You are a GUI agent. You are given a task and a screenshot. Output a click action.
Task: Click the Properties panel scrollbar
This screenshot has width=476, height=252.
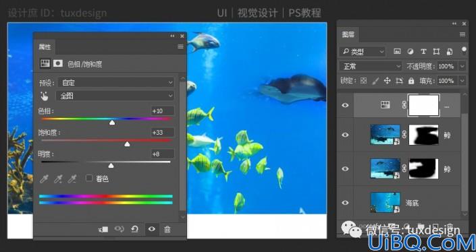click(x=183, y=146)
